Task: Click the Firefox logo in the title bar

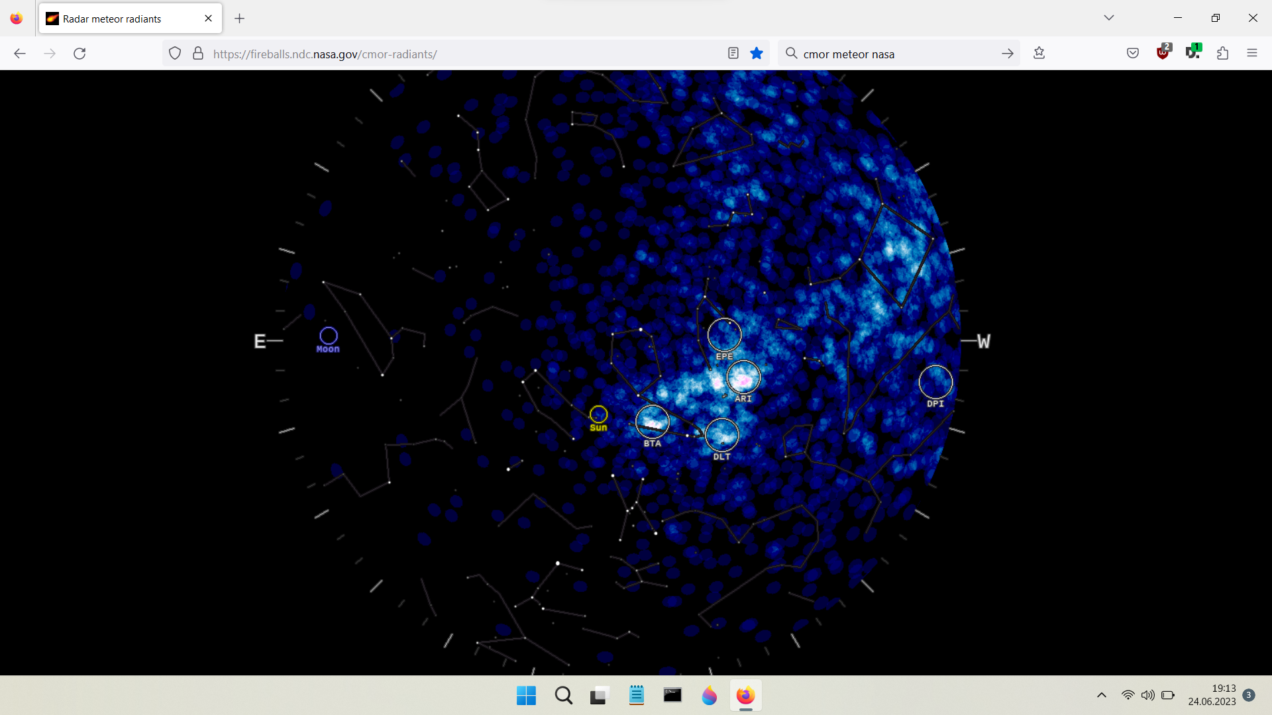Action: [x=16, y=19]
